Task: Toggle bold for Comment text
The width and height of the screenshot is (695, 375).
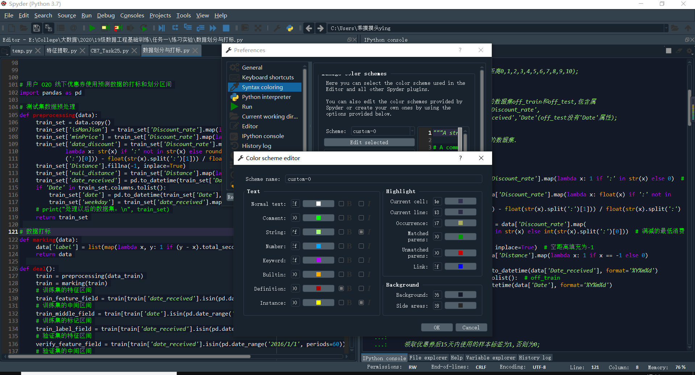Action: (341, 217)
